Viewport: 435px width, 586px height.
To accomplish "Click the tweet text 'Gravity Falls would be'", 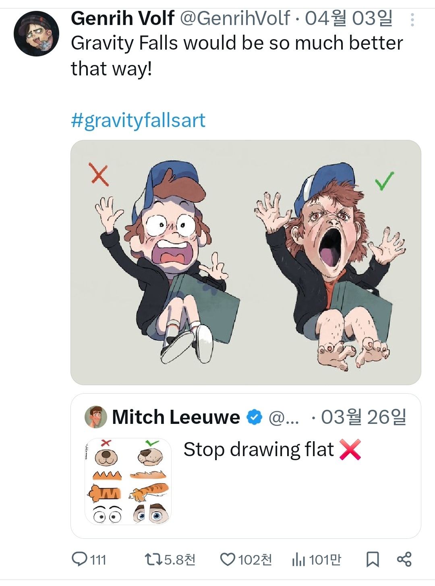I will pos(236,43).
